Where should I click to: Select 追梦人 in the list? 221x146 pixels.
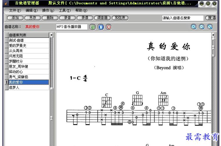point(29,88)
